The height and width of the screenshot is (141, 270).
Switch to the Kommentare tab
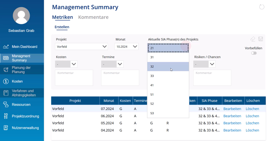click(93, 17)
